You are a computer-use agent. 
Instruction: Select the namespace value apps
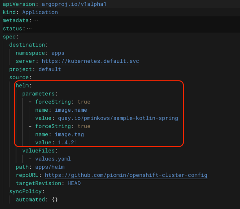(56, 53)
